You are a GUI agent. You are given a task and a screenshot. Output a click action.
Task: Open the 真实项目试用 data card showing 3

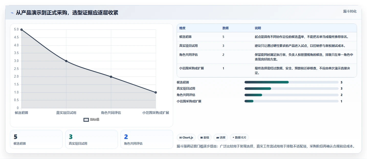click(x=92, y=139)
